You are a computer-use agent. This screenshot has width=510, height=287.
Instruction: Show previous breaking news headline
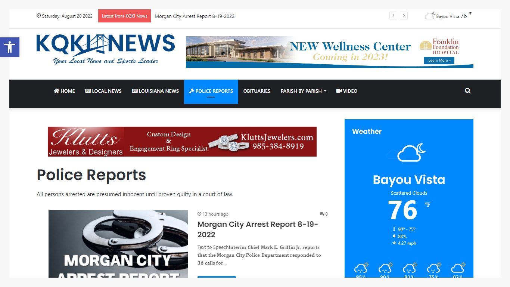point(393,15)
